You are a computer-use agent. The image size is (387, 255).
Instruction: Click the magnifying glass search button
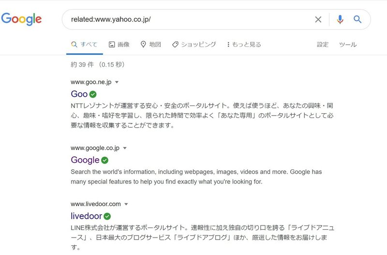click(x=357, y=19)
